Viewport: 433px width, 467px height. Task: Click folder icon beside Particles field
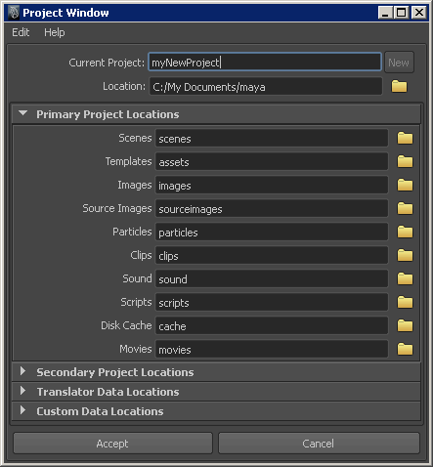click(405, 232)
